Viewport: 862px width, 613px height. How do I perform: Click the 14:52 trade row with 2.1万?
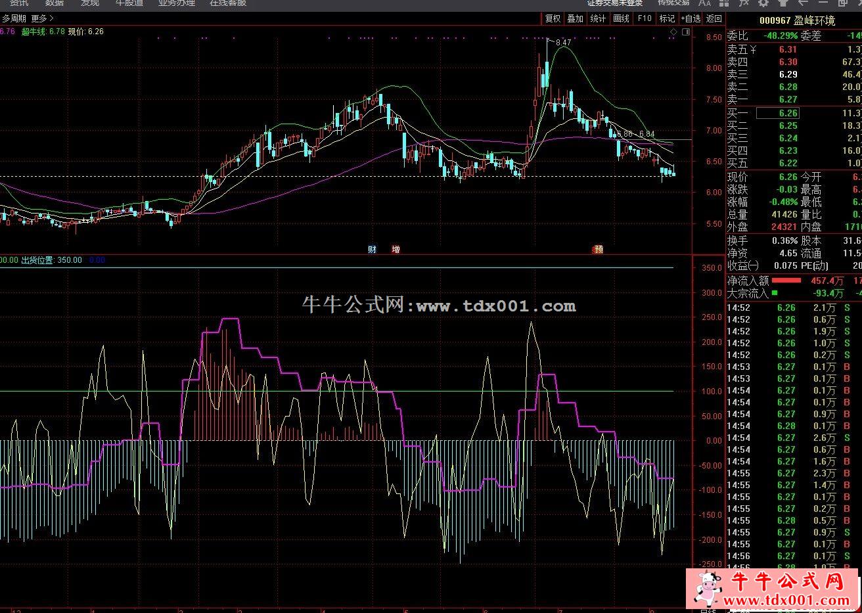794,307
